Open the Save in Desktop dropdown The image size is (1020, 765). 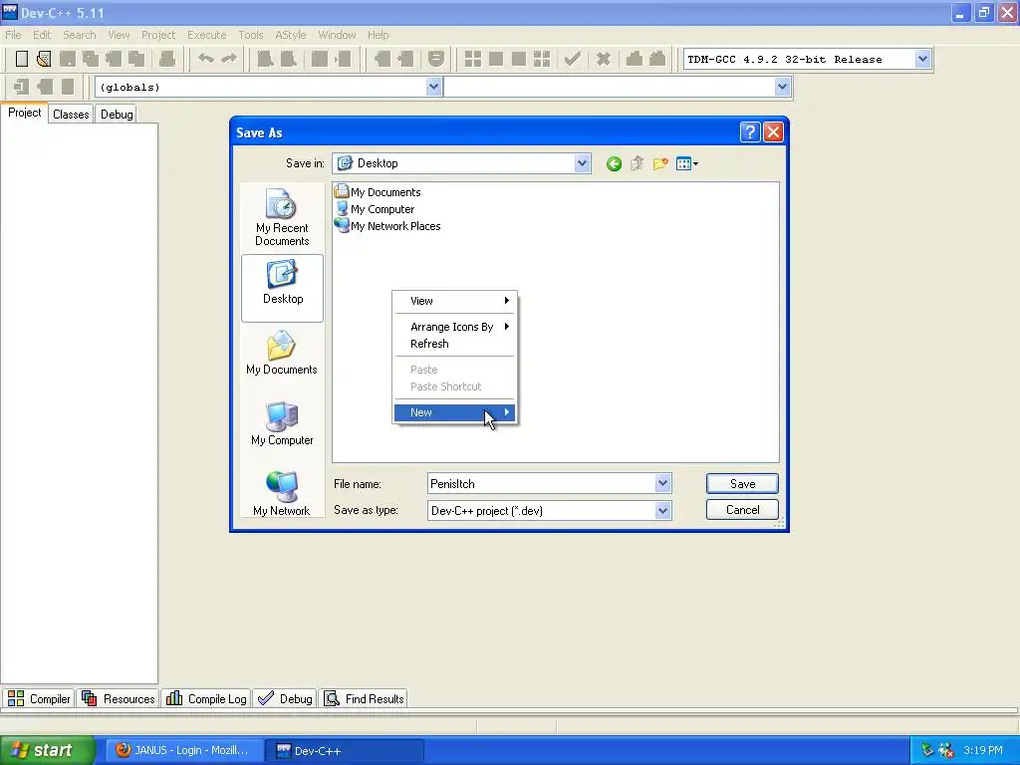[x=582, y=163]
